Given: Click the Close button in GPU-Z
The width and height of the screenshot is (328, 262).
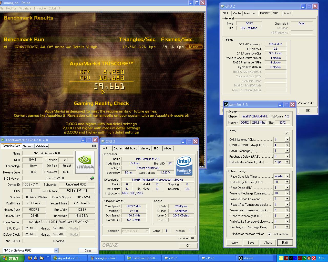Looking at the screenshot, I should tap(88, 251).
